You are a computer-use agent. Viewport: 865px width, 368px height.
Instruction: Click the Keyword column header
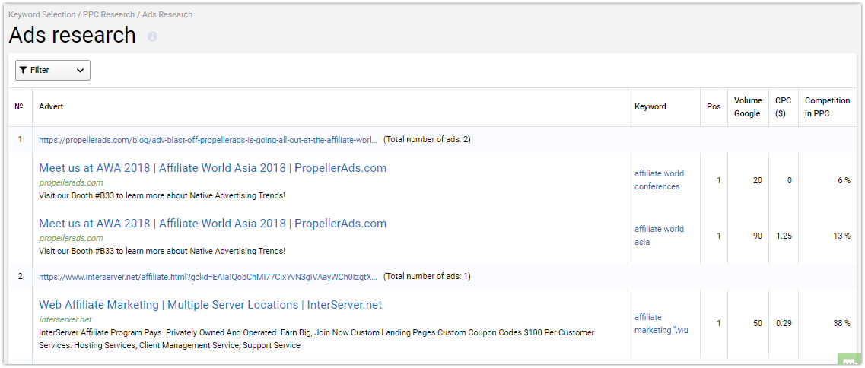(650, 107)
